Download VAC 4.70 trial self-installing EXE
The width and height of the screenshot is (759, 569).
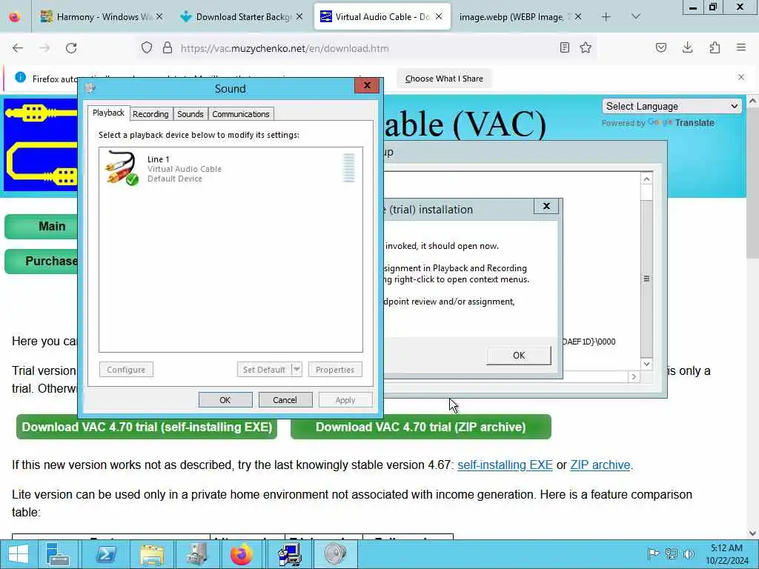(147, 427)
